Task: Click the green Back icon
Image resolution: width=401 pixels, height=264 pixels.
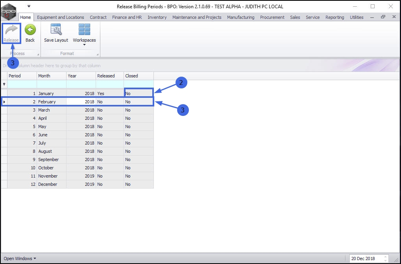Action: [x=30, y=30]
